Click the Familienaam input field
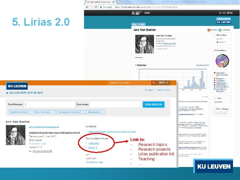Image resolution: width=240 pixels, height=180 pixels. (50, 104)
